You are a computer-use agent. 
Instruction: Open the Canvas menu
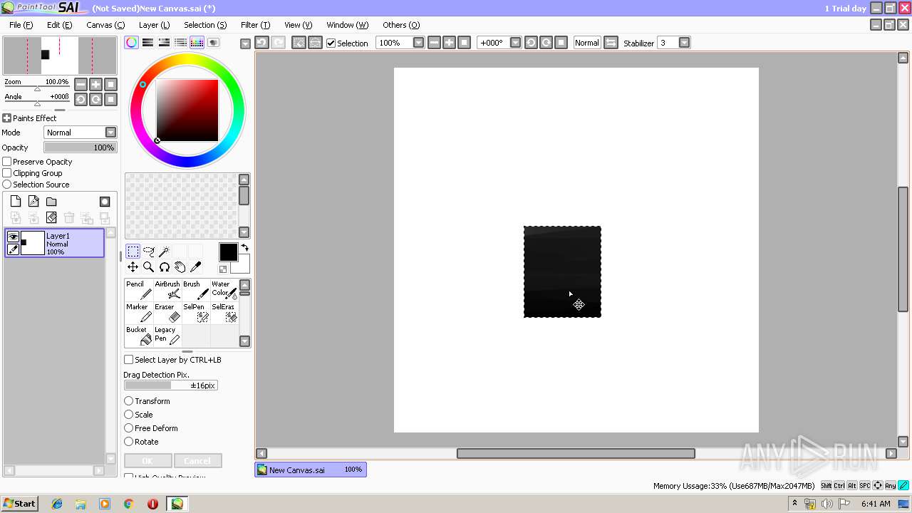tap(105, 25)
